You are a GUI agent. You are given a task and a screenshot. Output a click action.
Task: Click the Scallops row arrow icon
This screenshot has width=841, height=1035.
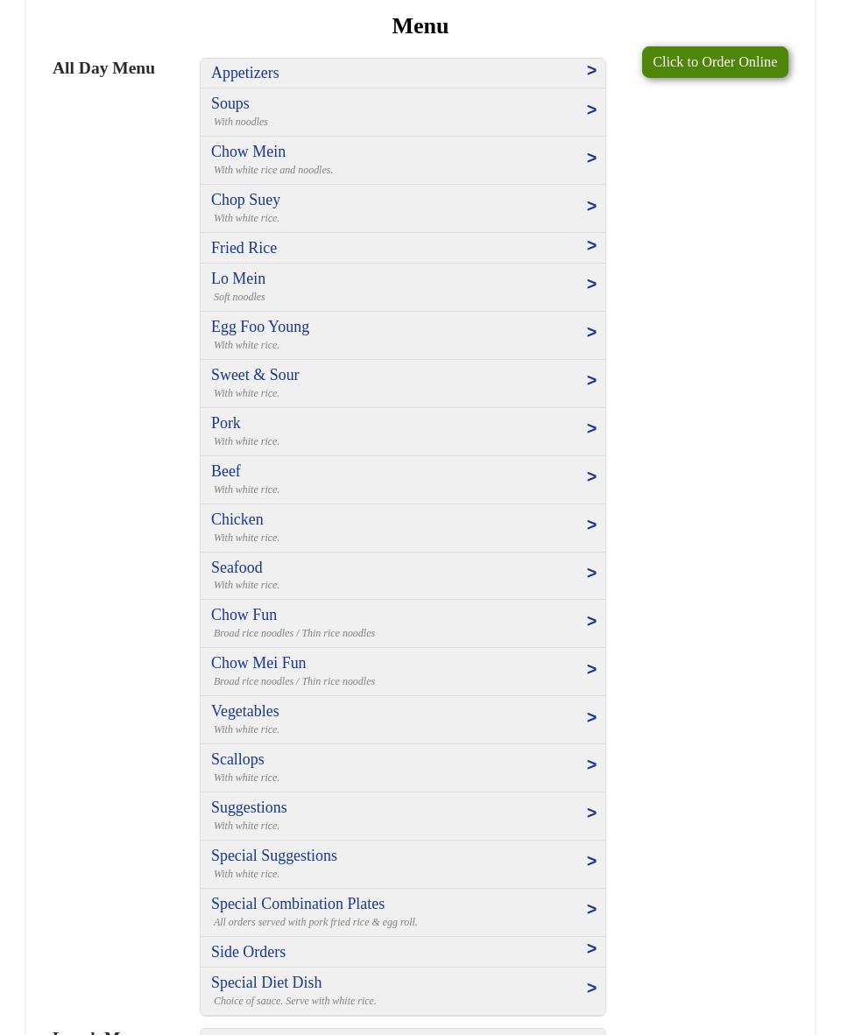[x=591, y=765]
